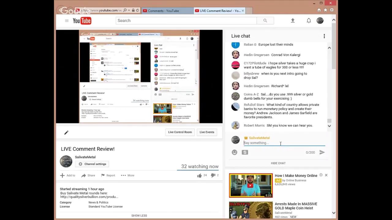This screenshot has height=220, width=392.
Task: Click the Hedin Gregersen name beside Richard* lel
Action: click(256, 86)
